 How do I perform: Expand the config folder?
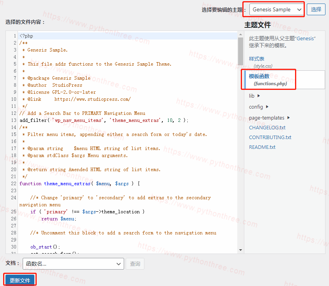258,107
